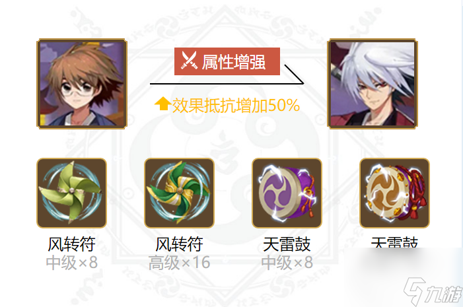The image size is (463, 307).
Task: Click the 中级×8 count under the purple drum
Action: click(287, 262)
